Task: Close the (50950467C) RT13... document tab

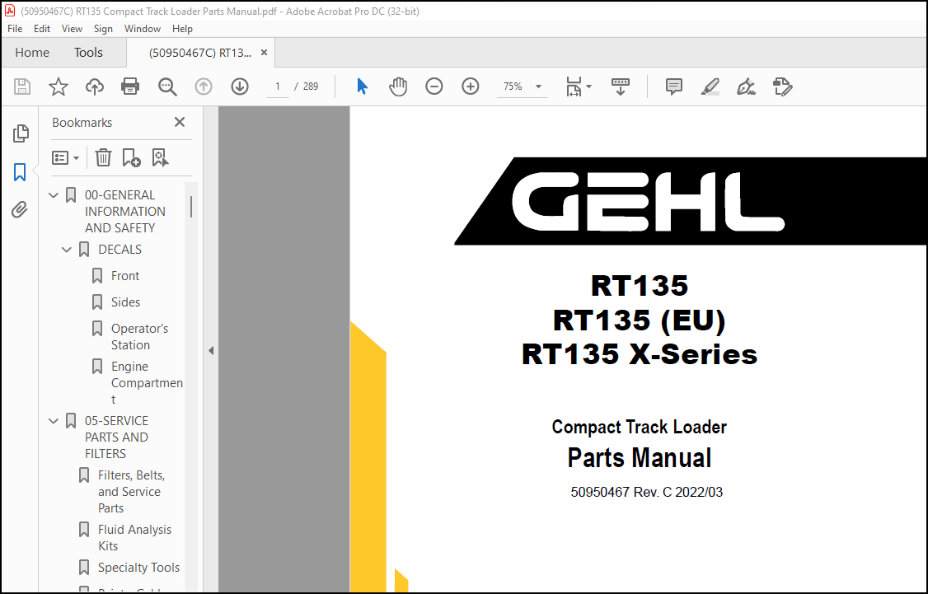Action: pos(264,53)
